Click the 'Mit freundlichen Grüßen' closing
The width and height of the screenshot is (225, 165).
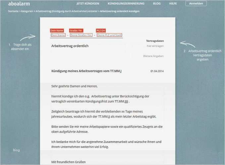69,162
